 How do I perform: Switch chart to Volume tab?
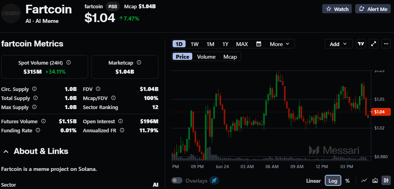point(206,57)
